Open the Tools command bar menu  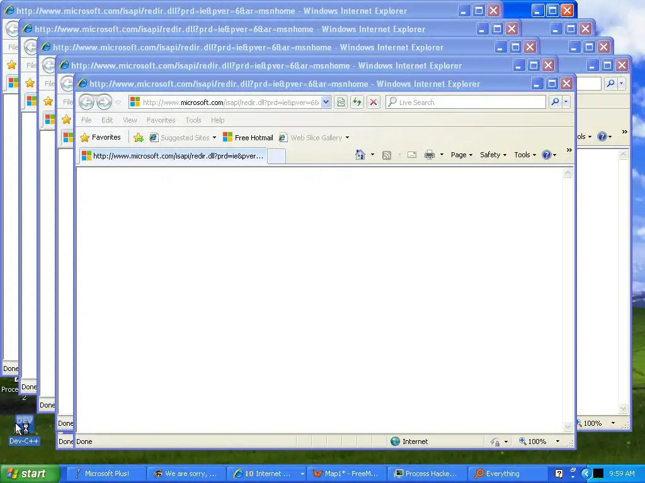pyautogui.click(x=525, y=155)
